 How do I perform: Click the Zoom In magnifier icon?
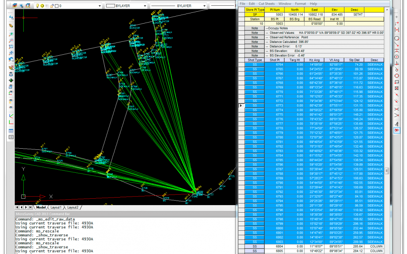11,34
